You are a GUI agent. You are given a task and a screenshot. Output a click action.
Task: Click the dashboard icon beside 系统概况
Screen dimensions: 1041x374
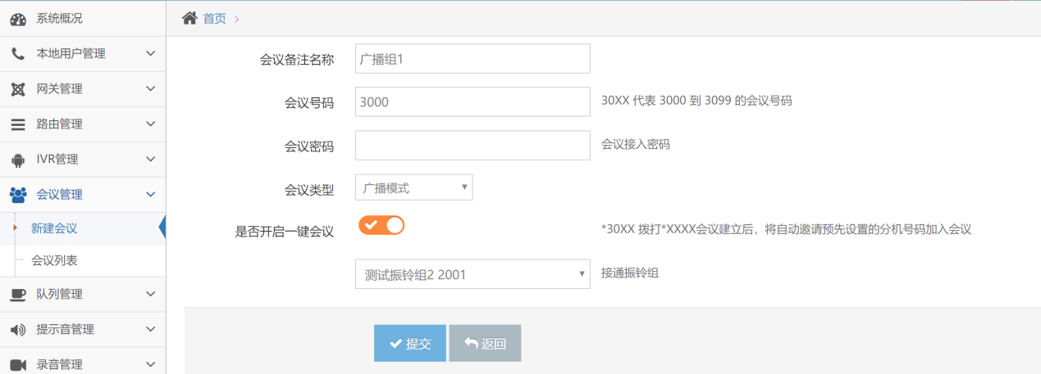point(18,18)
